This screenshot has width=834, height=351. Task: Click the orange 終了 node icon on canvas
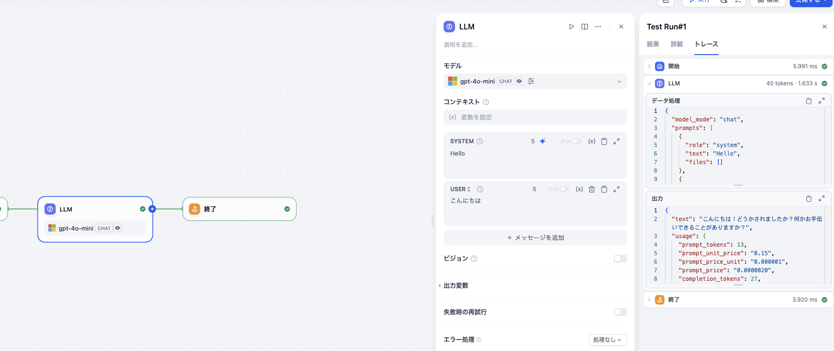click(x=194, y=209)
